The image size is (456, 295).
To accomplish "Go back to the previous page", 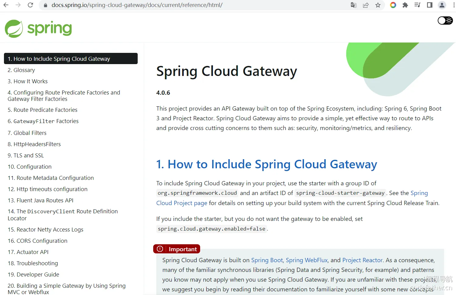I will click(x=6, y=5).
